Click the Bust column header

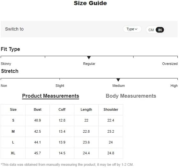pyautogui.click(x=38, y=109)
